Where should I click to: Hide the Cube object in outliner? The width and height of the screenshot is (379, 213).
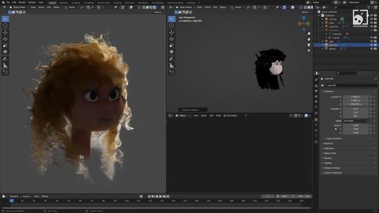[371, 22]
